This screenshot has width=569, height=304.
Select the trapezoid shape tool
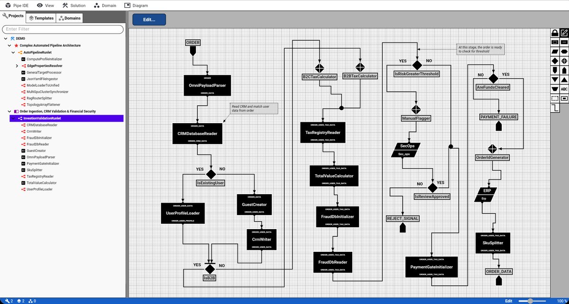tap(554, 89)
